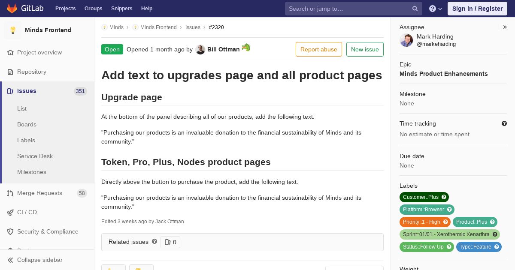
Task: Click help icon on Status::Follow Up label
Action: tap(449, 247)
